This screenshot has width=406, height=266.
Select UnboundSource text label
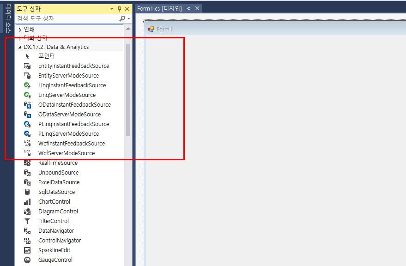[x=59, y=173]
